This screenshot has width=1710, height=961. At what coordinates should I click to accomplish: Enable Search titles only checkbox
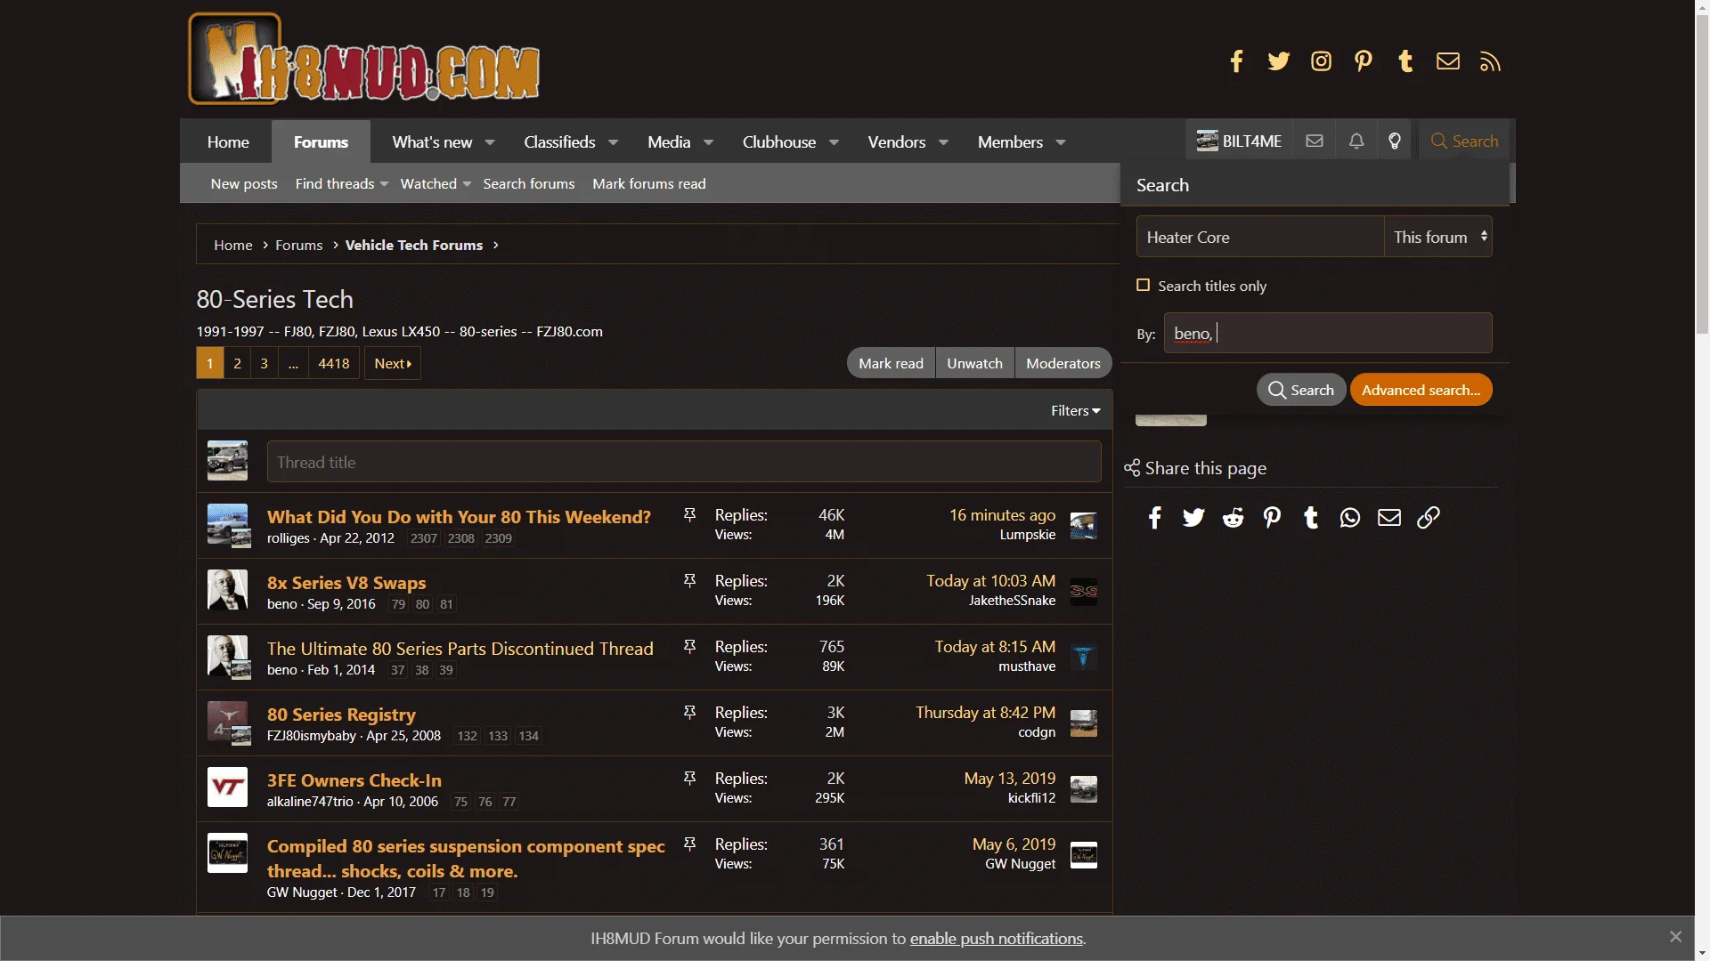(x=1144, y=286)
